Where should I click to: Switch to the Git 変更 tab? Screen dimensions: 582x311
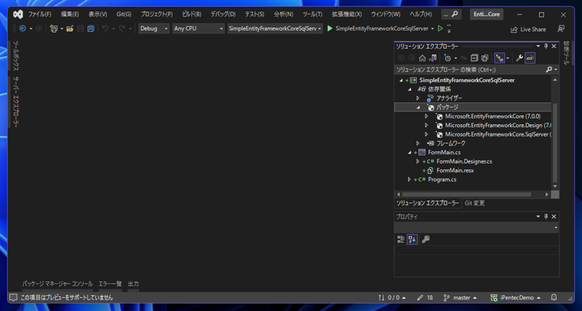point(474,203)
